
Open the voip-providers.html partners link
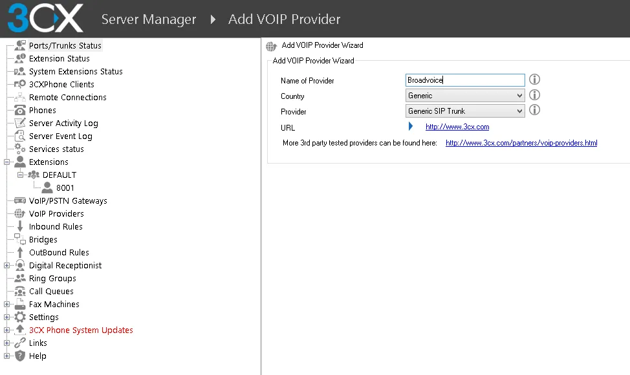pyautogui.click(x=521, y=143)
